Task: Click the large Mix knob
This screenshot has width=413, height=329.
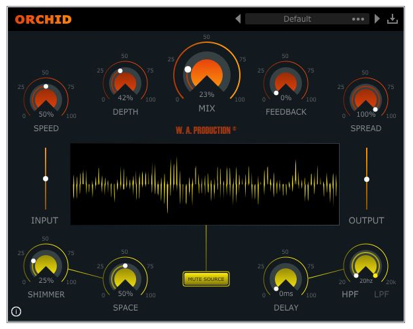Action: pyautogui.click(x=207, y=73)
